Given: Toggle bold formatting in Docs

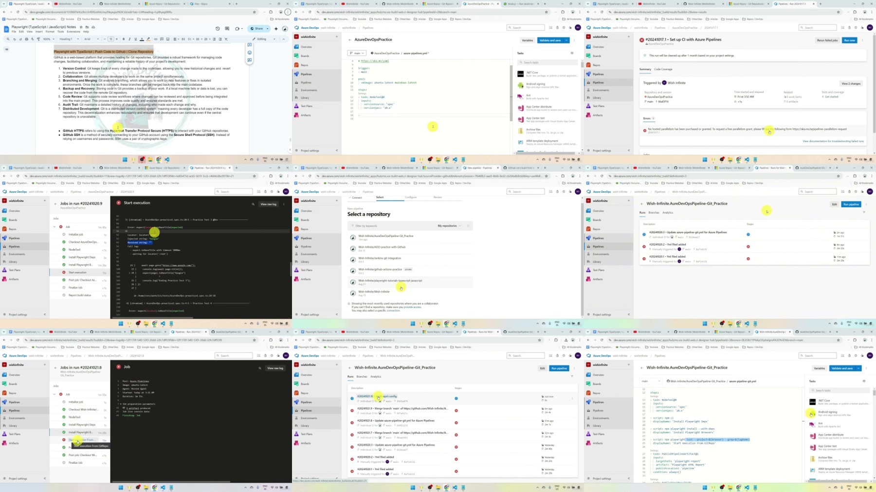Looking at the screenshot, I should [124, 39].
